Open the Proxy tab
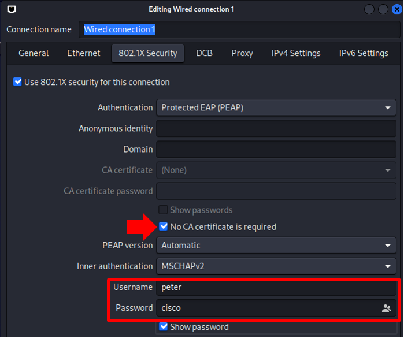The height and width of the screenshot is (338, 404). click(242, 53)
